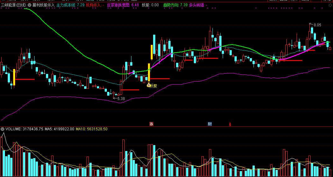Click the MA5: 4199822.00 readout
This screenshot has width=333, height=177.
(x=59, y=129)
